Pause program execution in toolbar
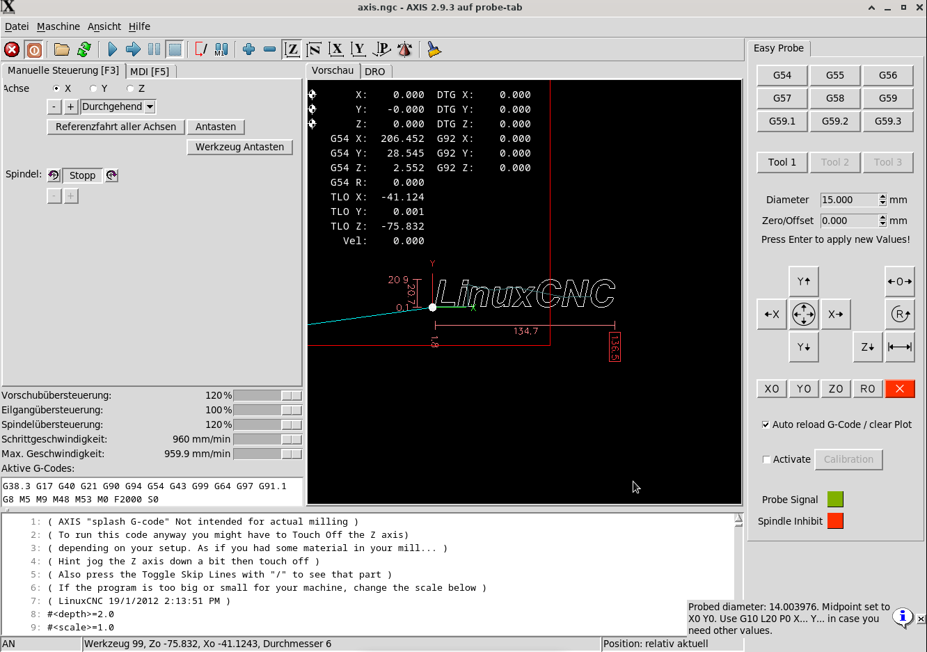This screenshot has width=927, height=652. coord(154,49)
